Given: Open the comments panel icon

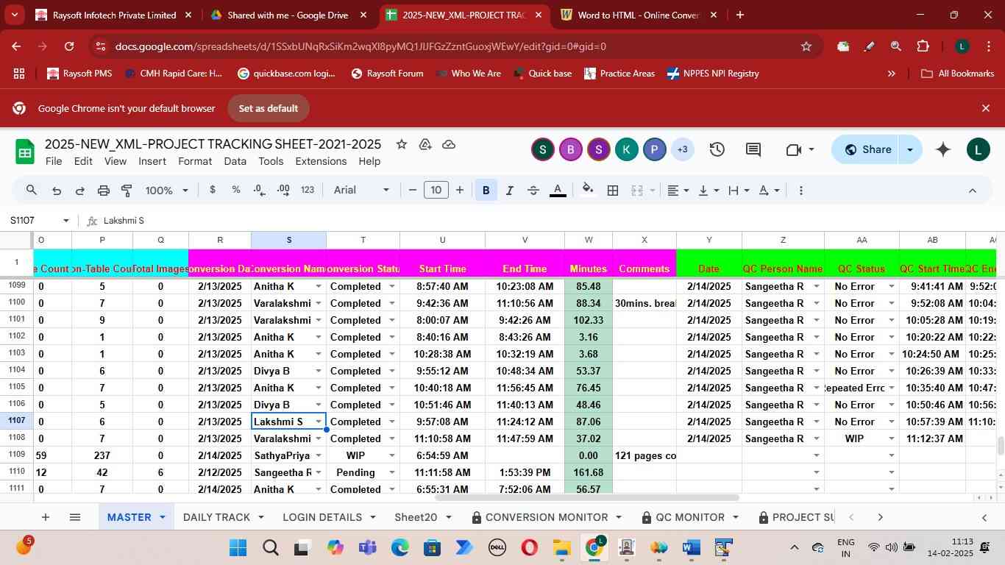Looking at the screenshot, I should pyautogui.click(x=753, y=150).
